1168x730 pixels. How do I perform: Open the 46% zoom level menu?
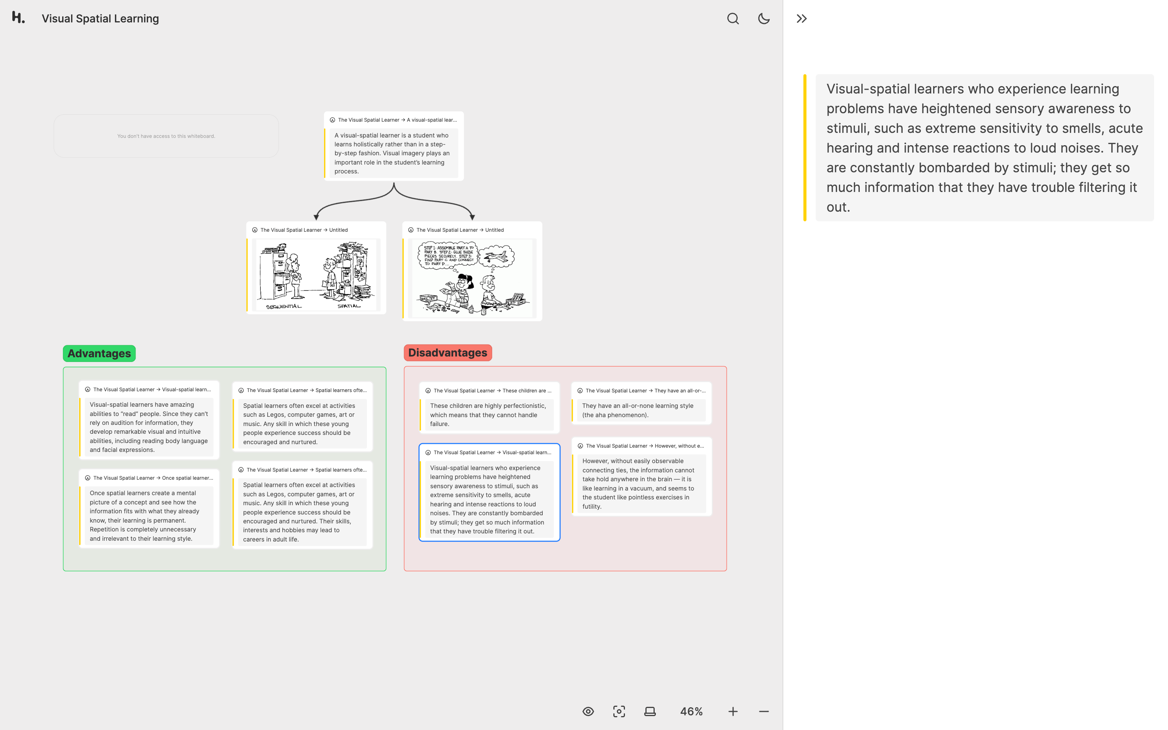[691, 711]
